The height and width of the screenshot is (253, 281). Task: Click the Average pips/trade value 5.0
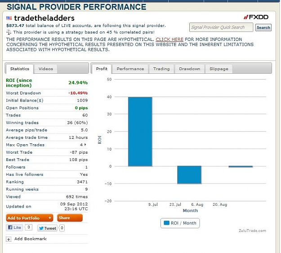coord(84,130)
